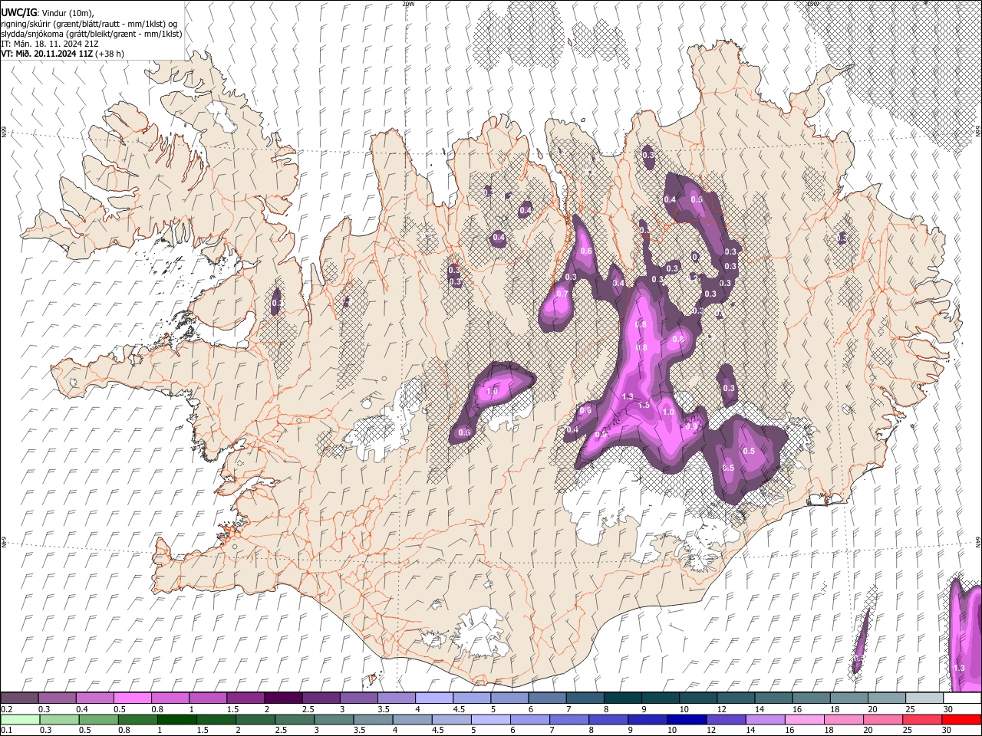Select the upper legend swatch labeled 1.5
982x736 pixels.
click(245, 698)
